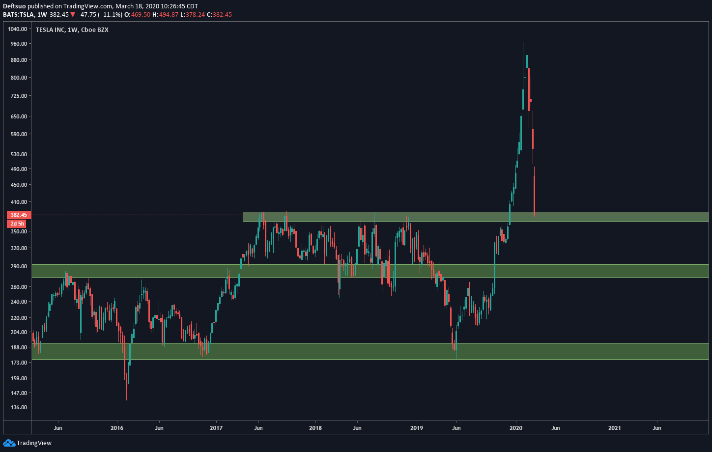Click the 2019 label on time axis
The height and width of the screenshot is (452, 712).
point(417,427)
